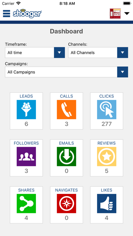Open the Calls phone icon
Viewport: 133px width, 236px height.
point(66,110)
